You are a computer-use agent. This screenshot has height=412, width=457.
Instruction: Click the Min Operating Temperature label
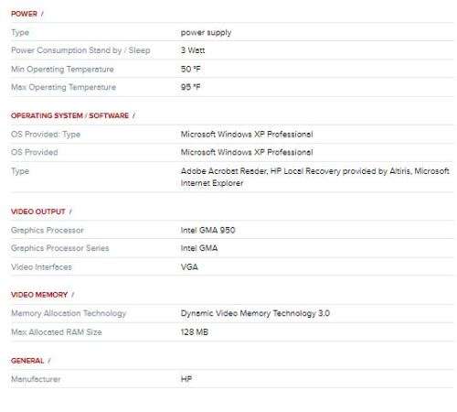(x=62, y=70)
